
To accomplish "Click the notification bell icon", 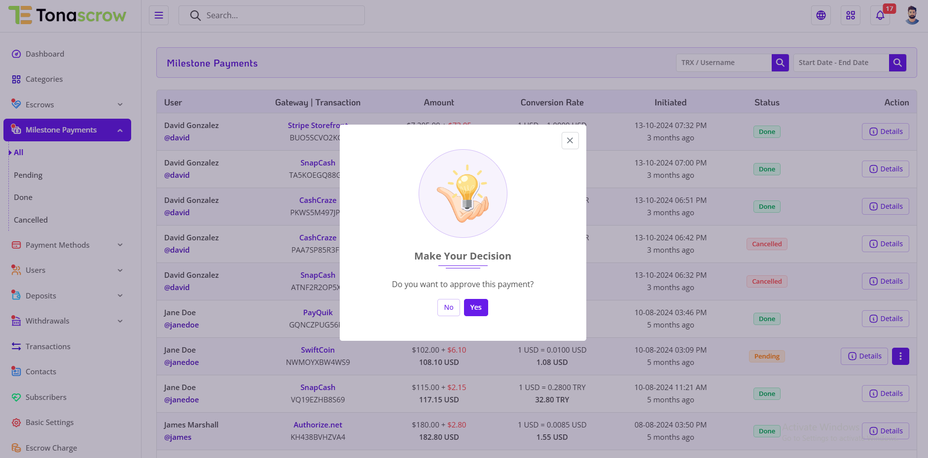I will click(x=880, y=15).
